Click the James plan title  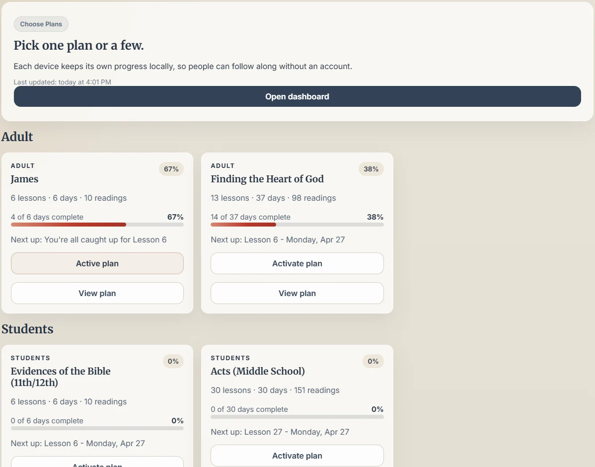(24, 179)
